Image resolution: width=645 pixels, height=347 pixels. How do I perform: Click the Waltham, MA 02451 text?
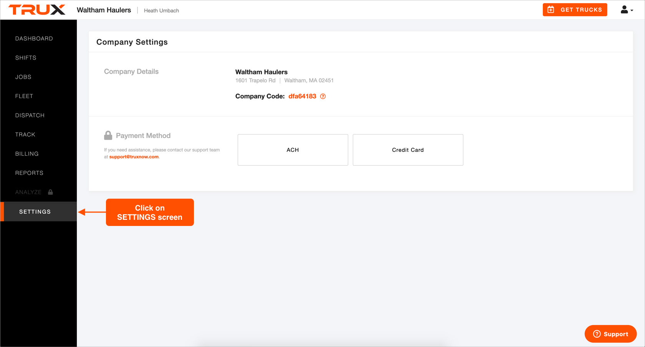[x=309, y=80]
